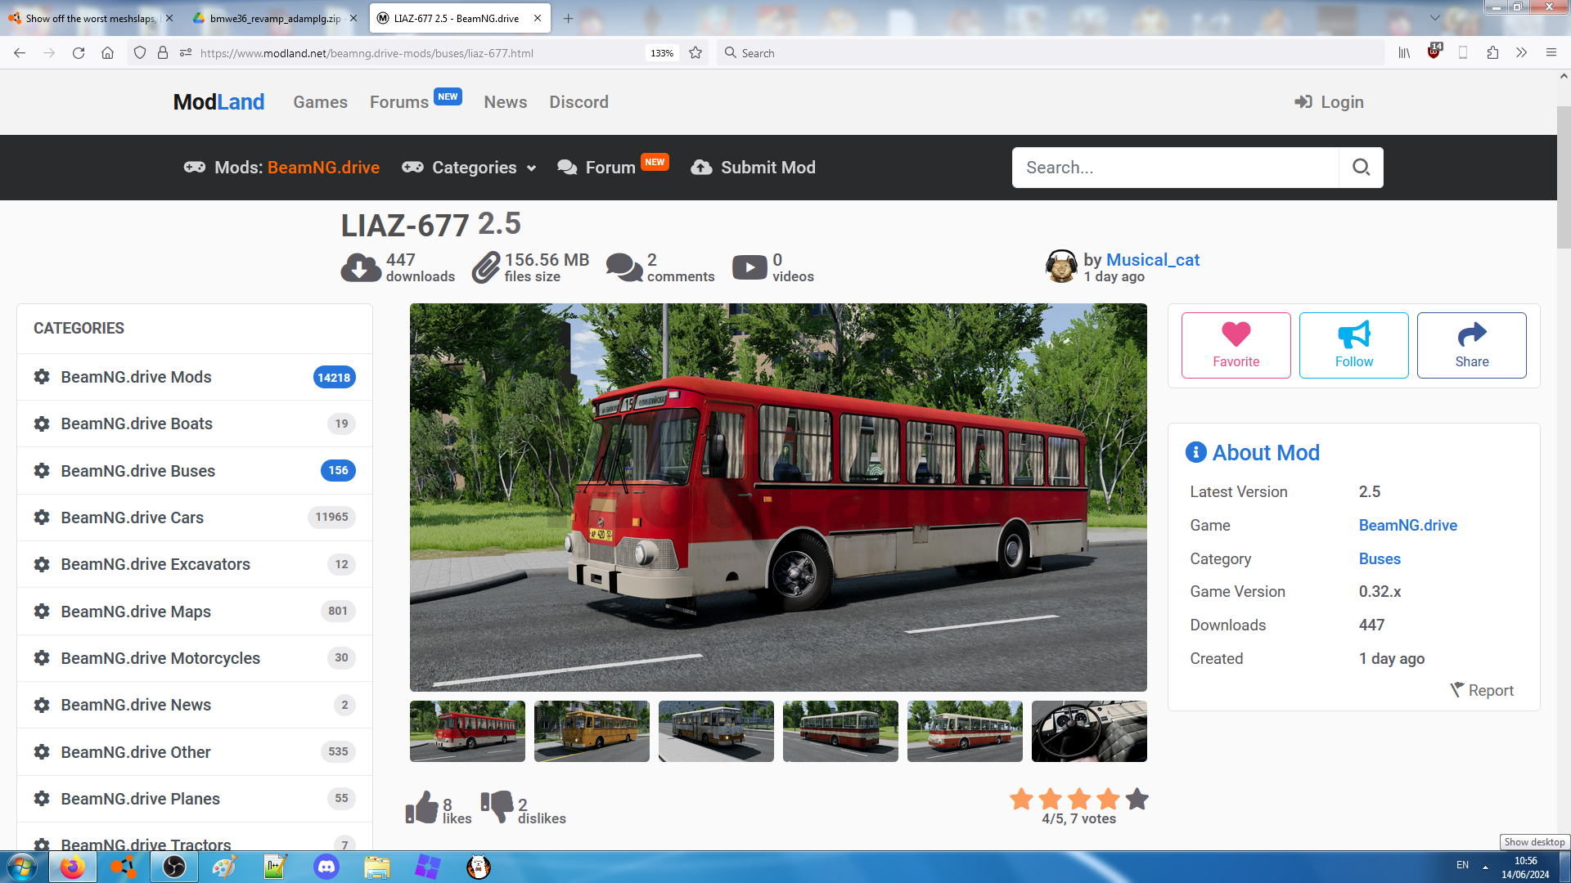This screenshot has height=883, width=1571.
Task: Report this mod using flag link
Action: (1482, 690)
